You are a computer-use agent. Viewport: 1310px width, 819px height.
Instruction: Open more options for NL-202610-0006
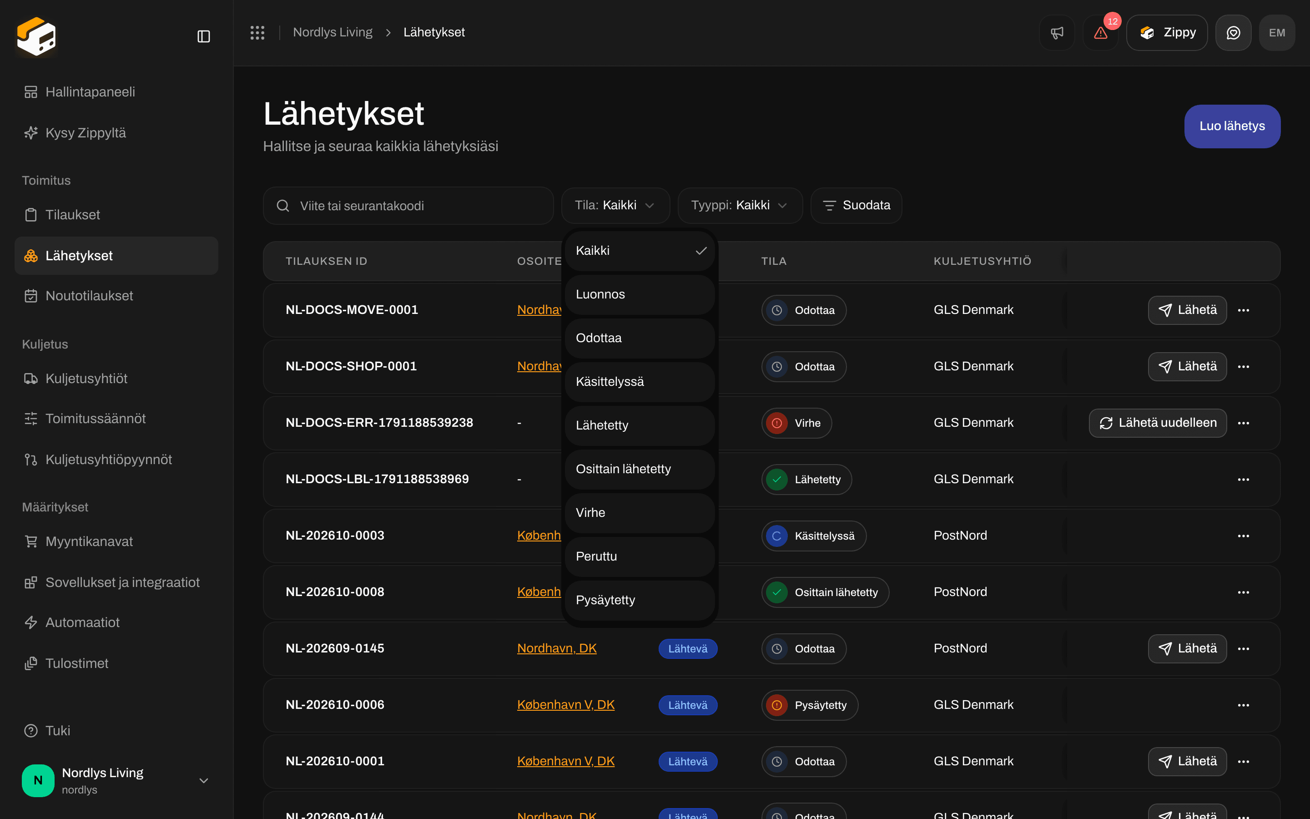pyautogui.click(x=1244, y=705)
